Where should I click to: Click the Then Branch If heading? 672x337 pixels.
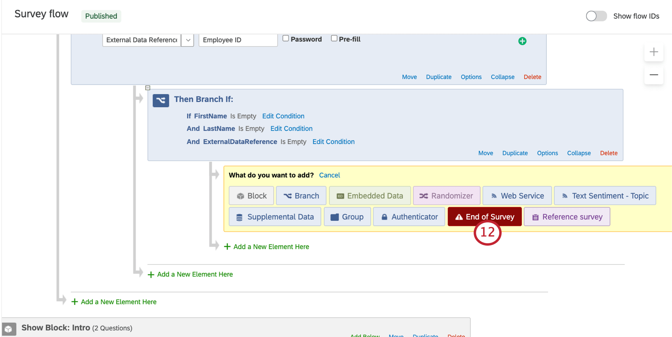(204, 99)
